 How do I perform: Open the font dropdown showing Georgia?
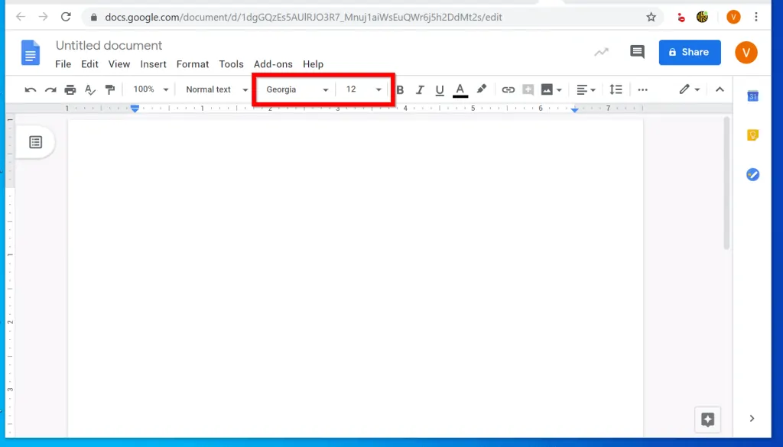(x=294, y=89)
